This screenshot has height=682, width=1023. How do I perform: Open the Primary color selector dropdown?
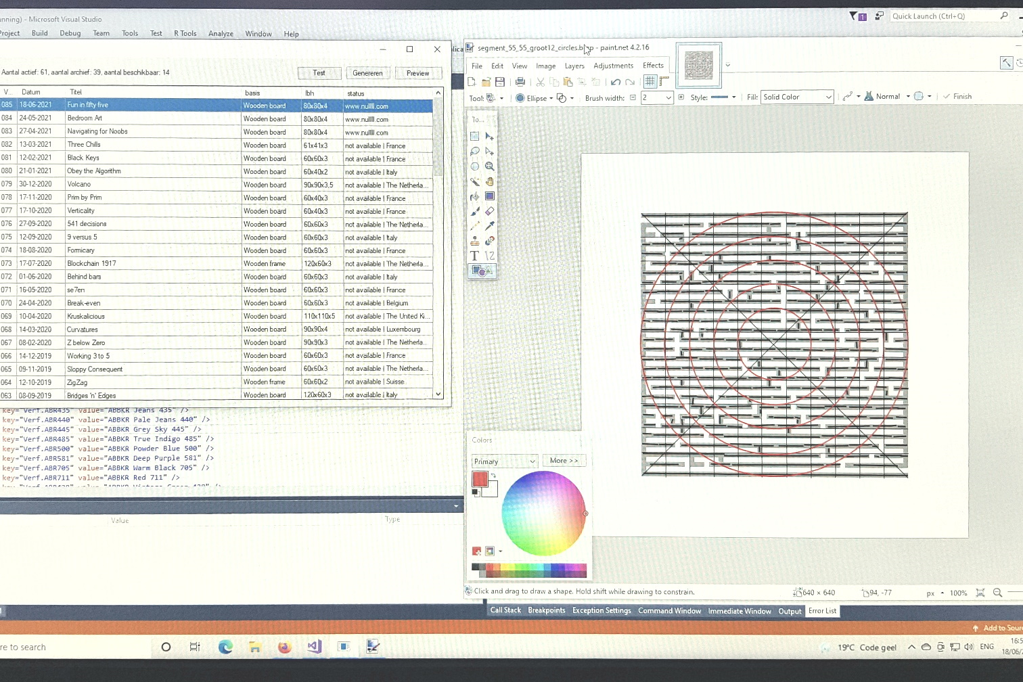[505, 461]
